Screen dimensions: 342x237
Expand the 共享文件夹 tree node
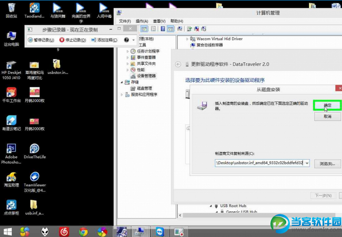click(128, 64)
